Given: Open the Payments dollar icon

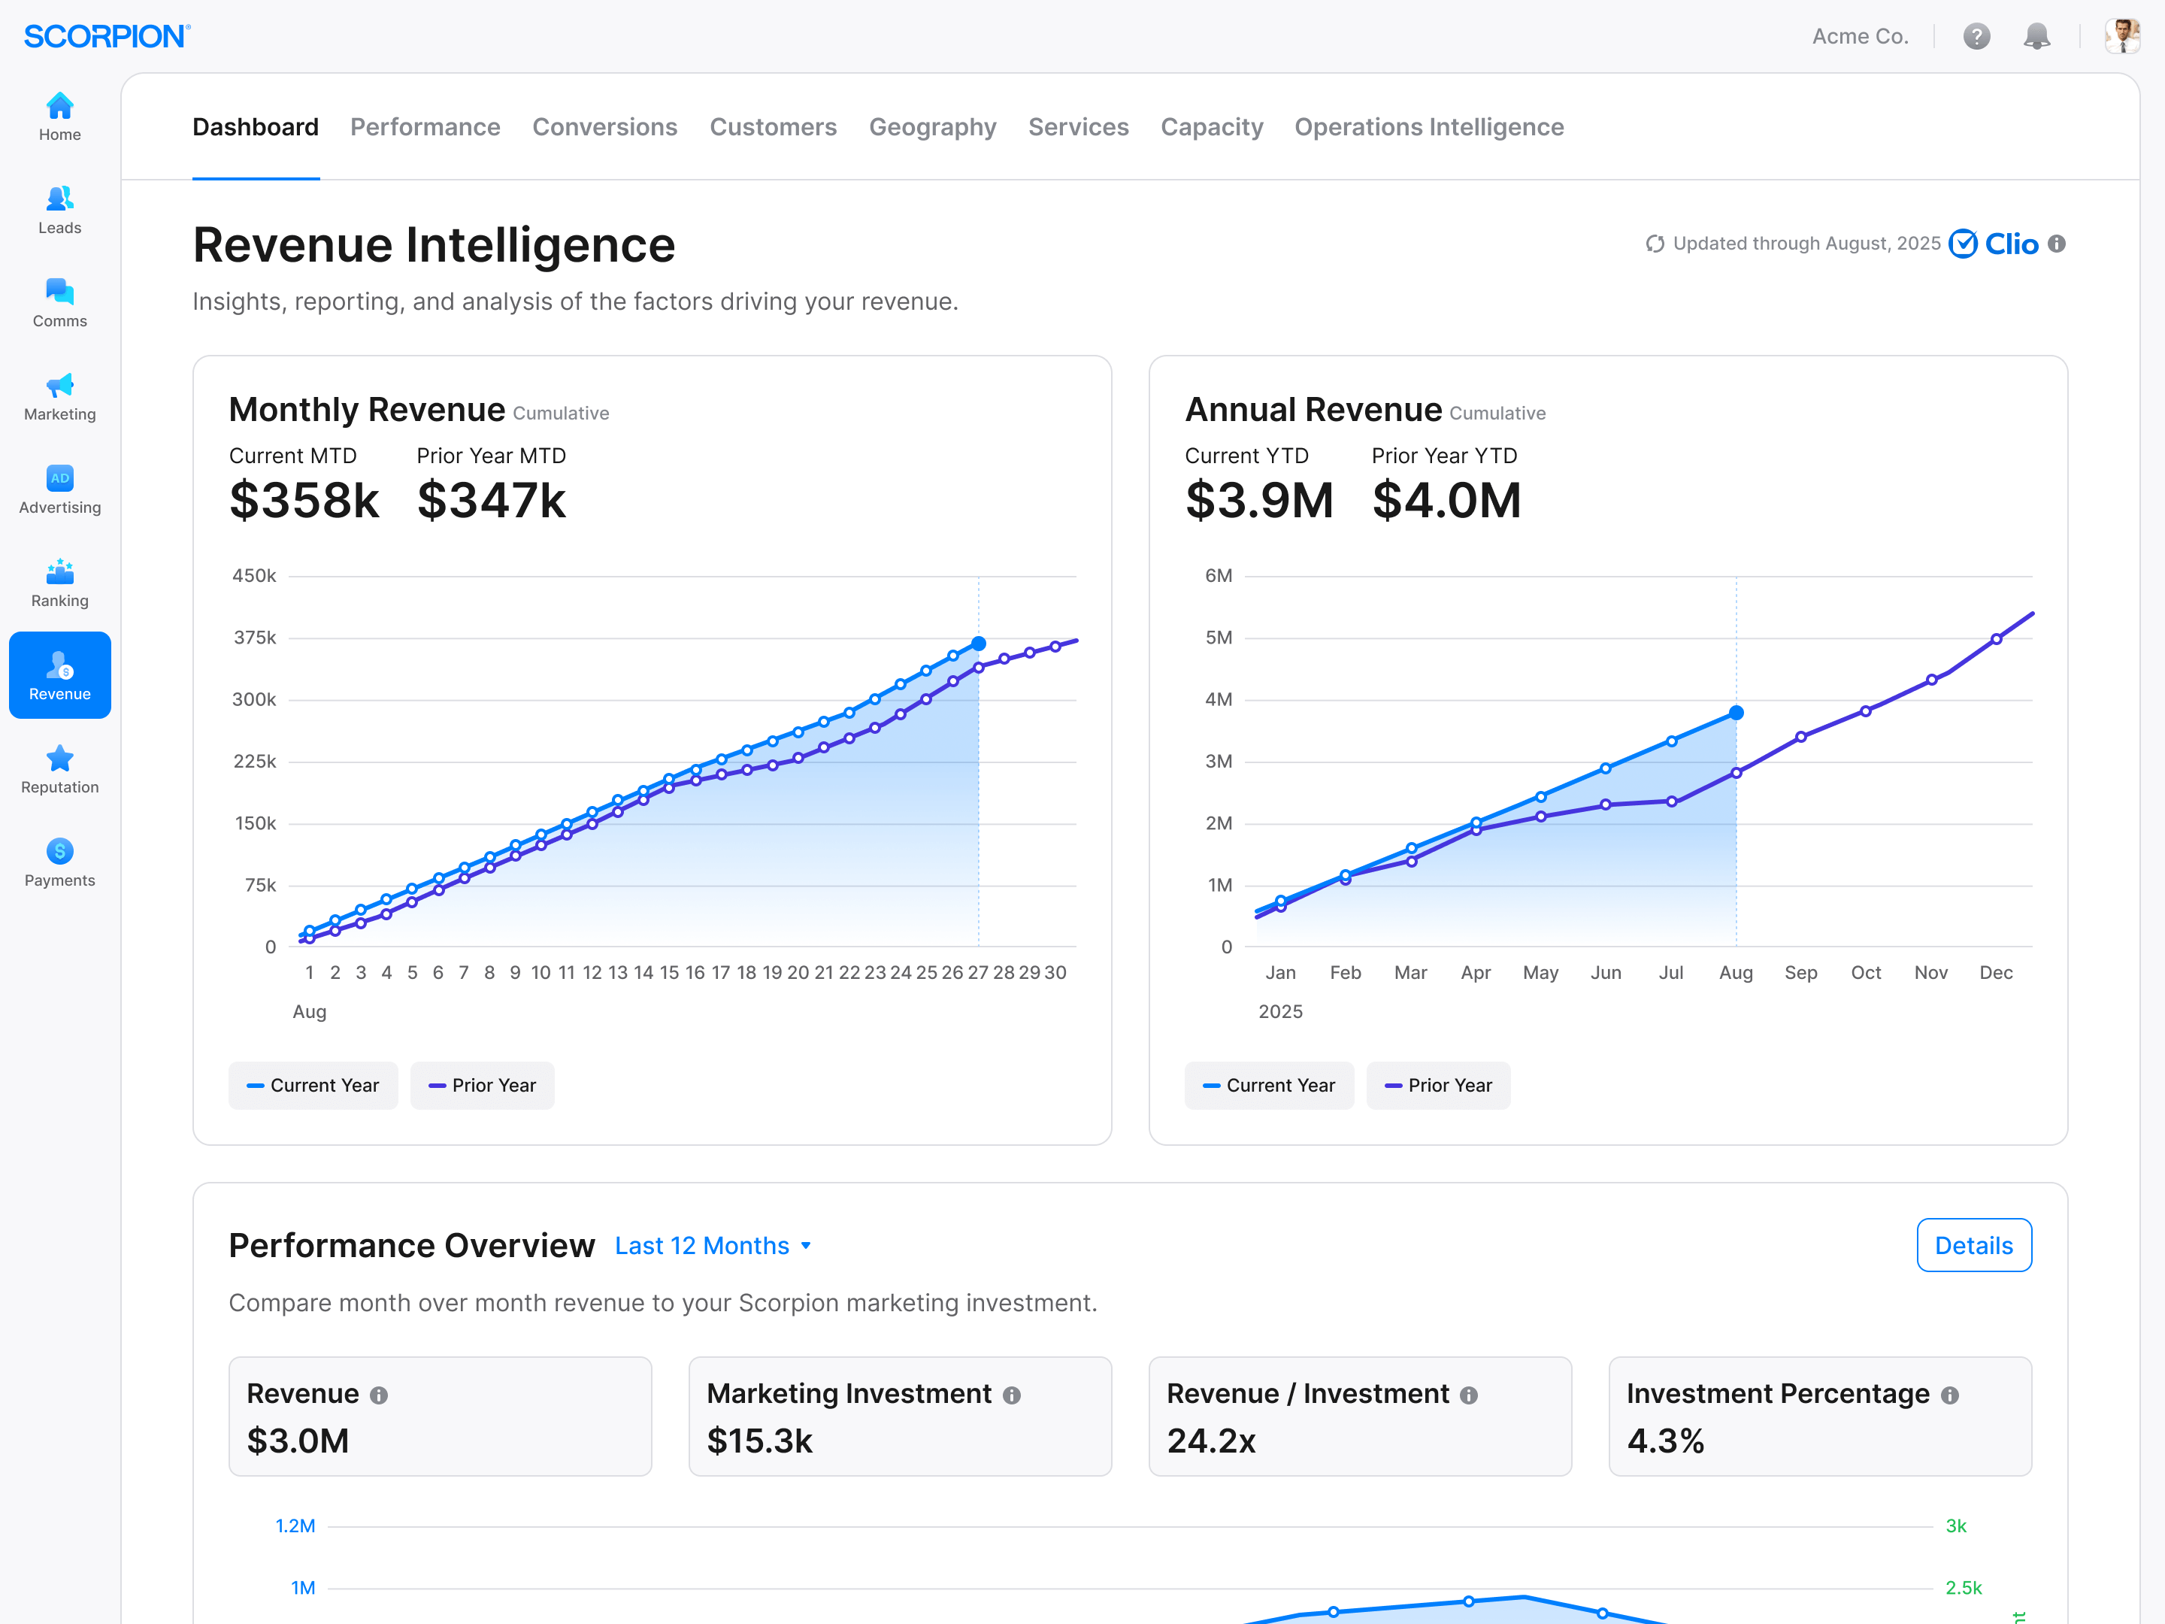Looking at the screenshot, I should click(59, 852).
